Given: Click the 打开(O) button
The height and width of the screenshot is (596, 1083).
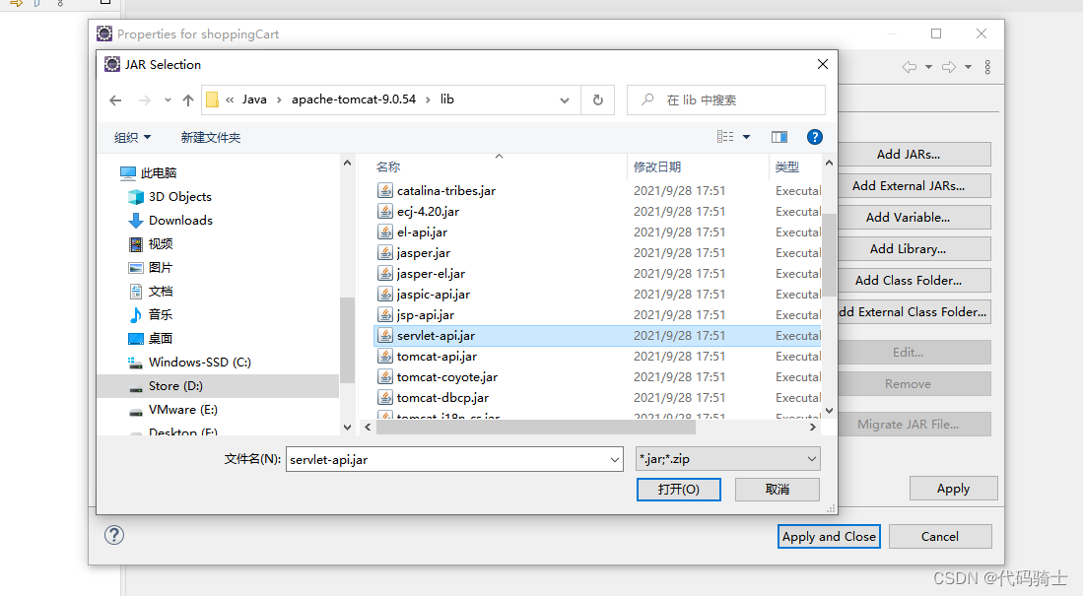Looking at the screenshot, I should tap(678, 489).
